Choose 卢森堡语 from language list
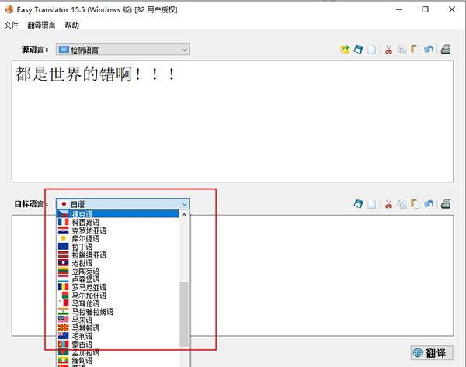Image resolution: width=466 pixels, height=367 pixels. (x=118, y=279)
